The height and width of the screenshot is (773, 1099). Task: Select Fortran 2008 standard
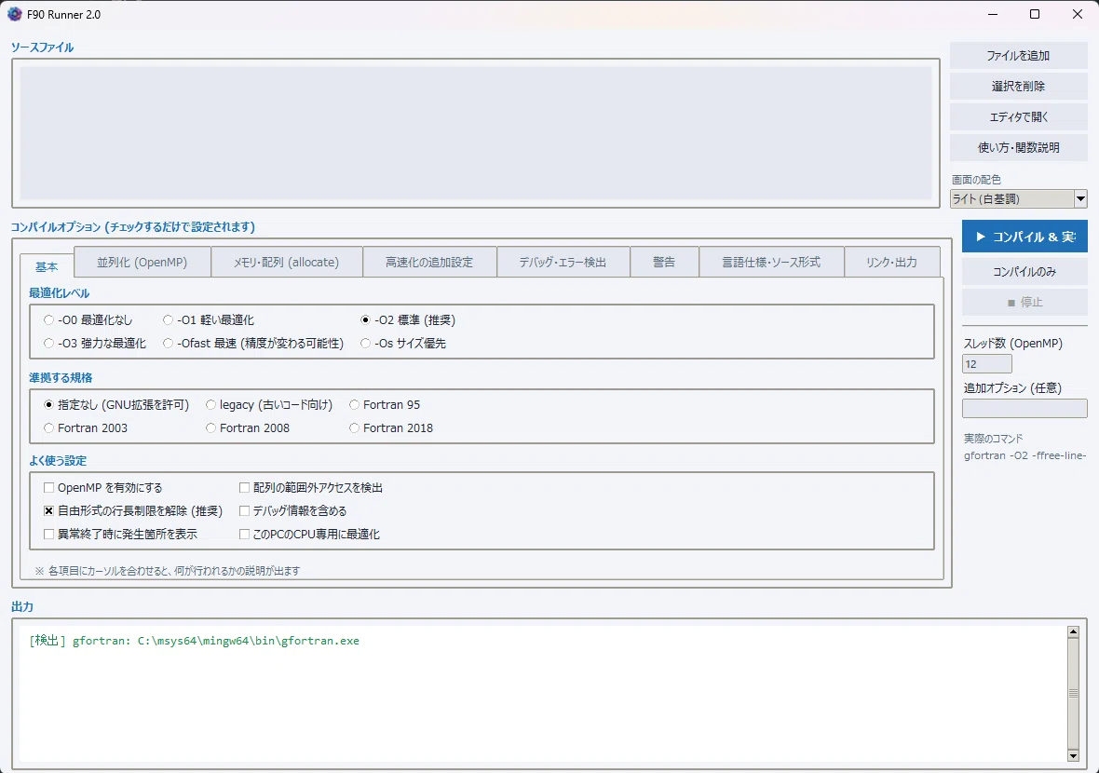[x=248, y=428]
